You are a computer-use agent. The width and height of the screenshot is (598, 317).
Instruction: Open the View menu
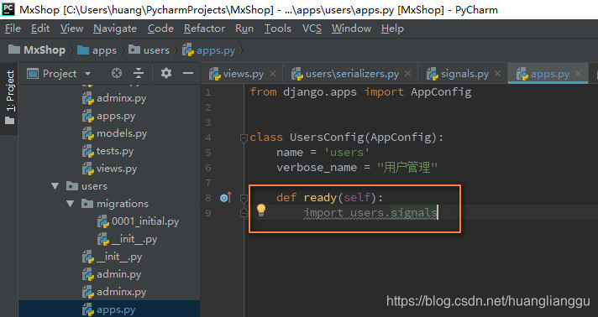(71, 29)
